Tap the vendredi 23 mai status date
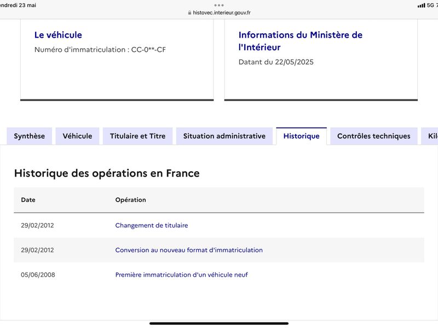 [18, 5]
